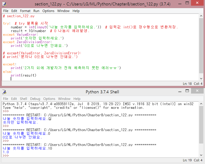Click the first RESTART line in the Shell
The width and height of the screenshot is (205, 164).
point(79,115)
